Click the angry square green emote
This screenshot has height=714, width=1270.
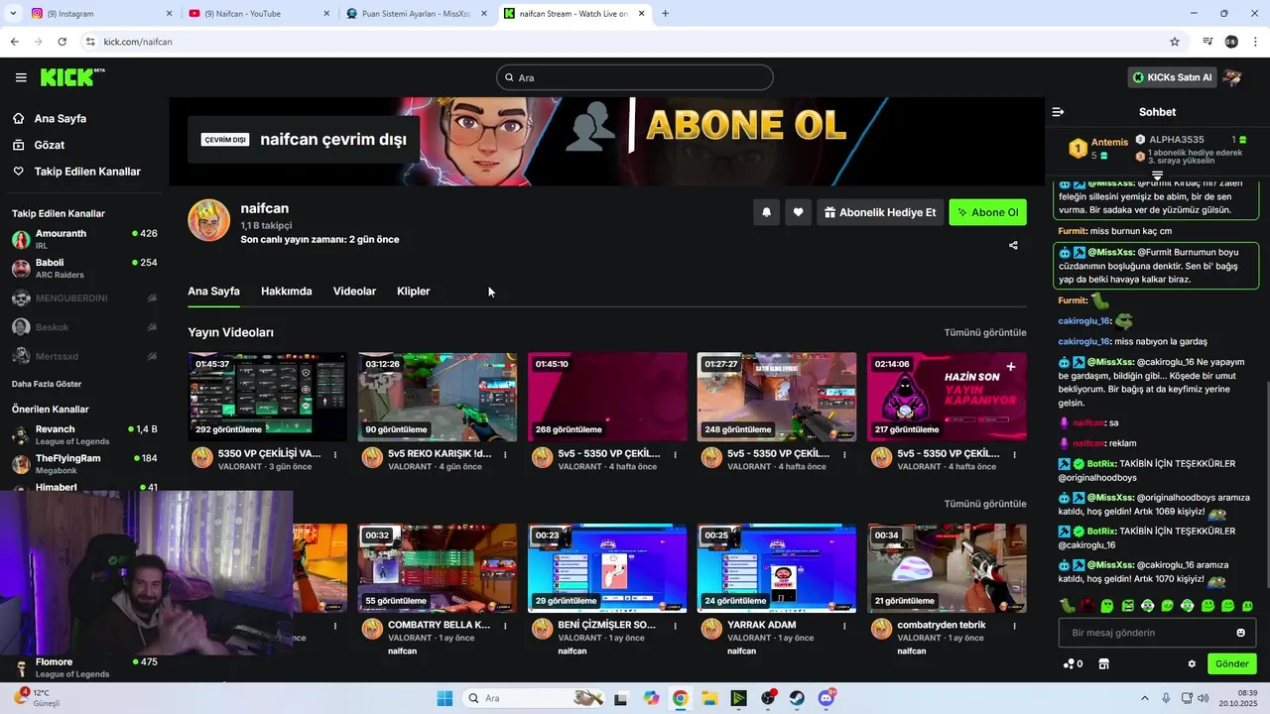point(1127,605)
